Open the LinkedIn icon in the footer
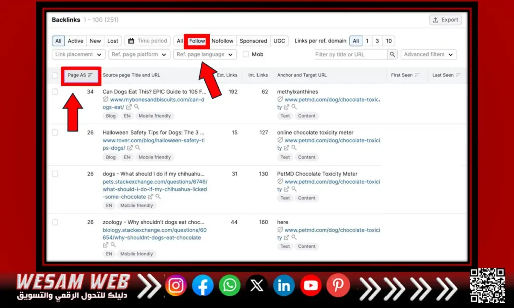This screenshot has width=514, height=308. pos(284,286)
